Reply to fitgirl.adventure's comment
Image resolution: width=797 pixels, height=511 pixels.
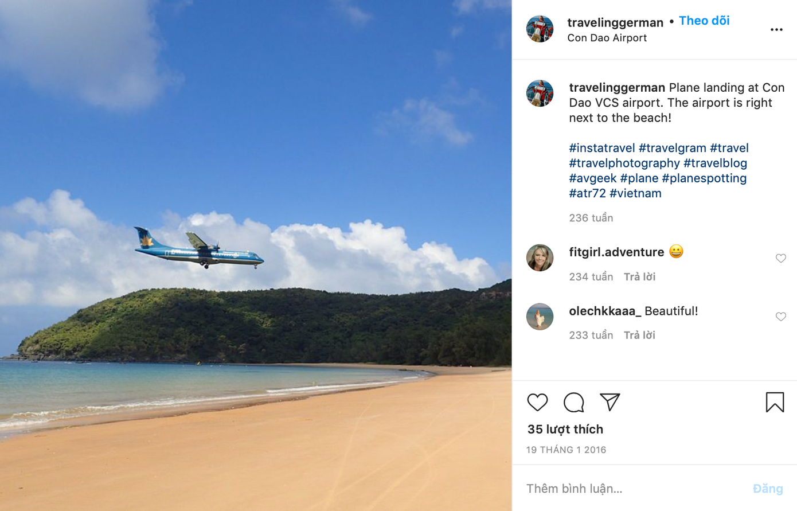point(639,277)
